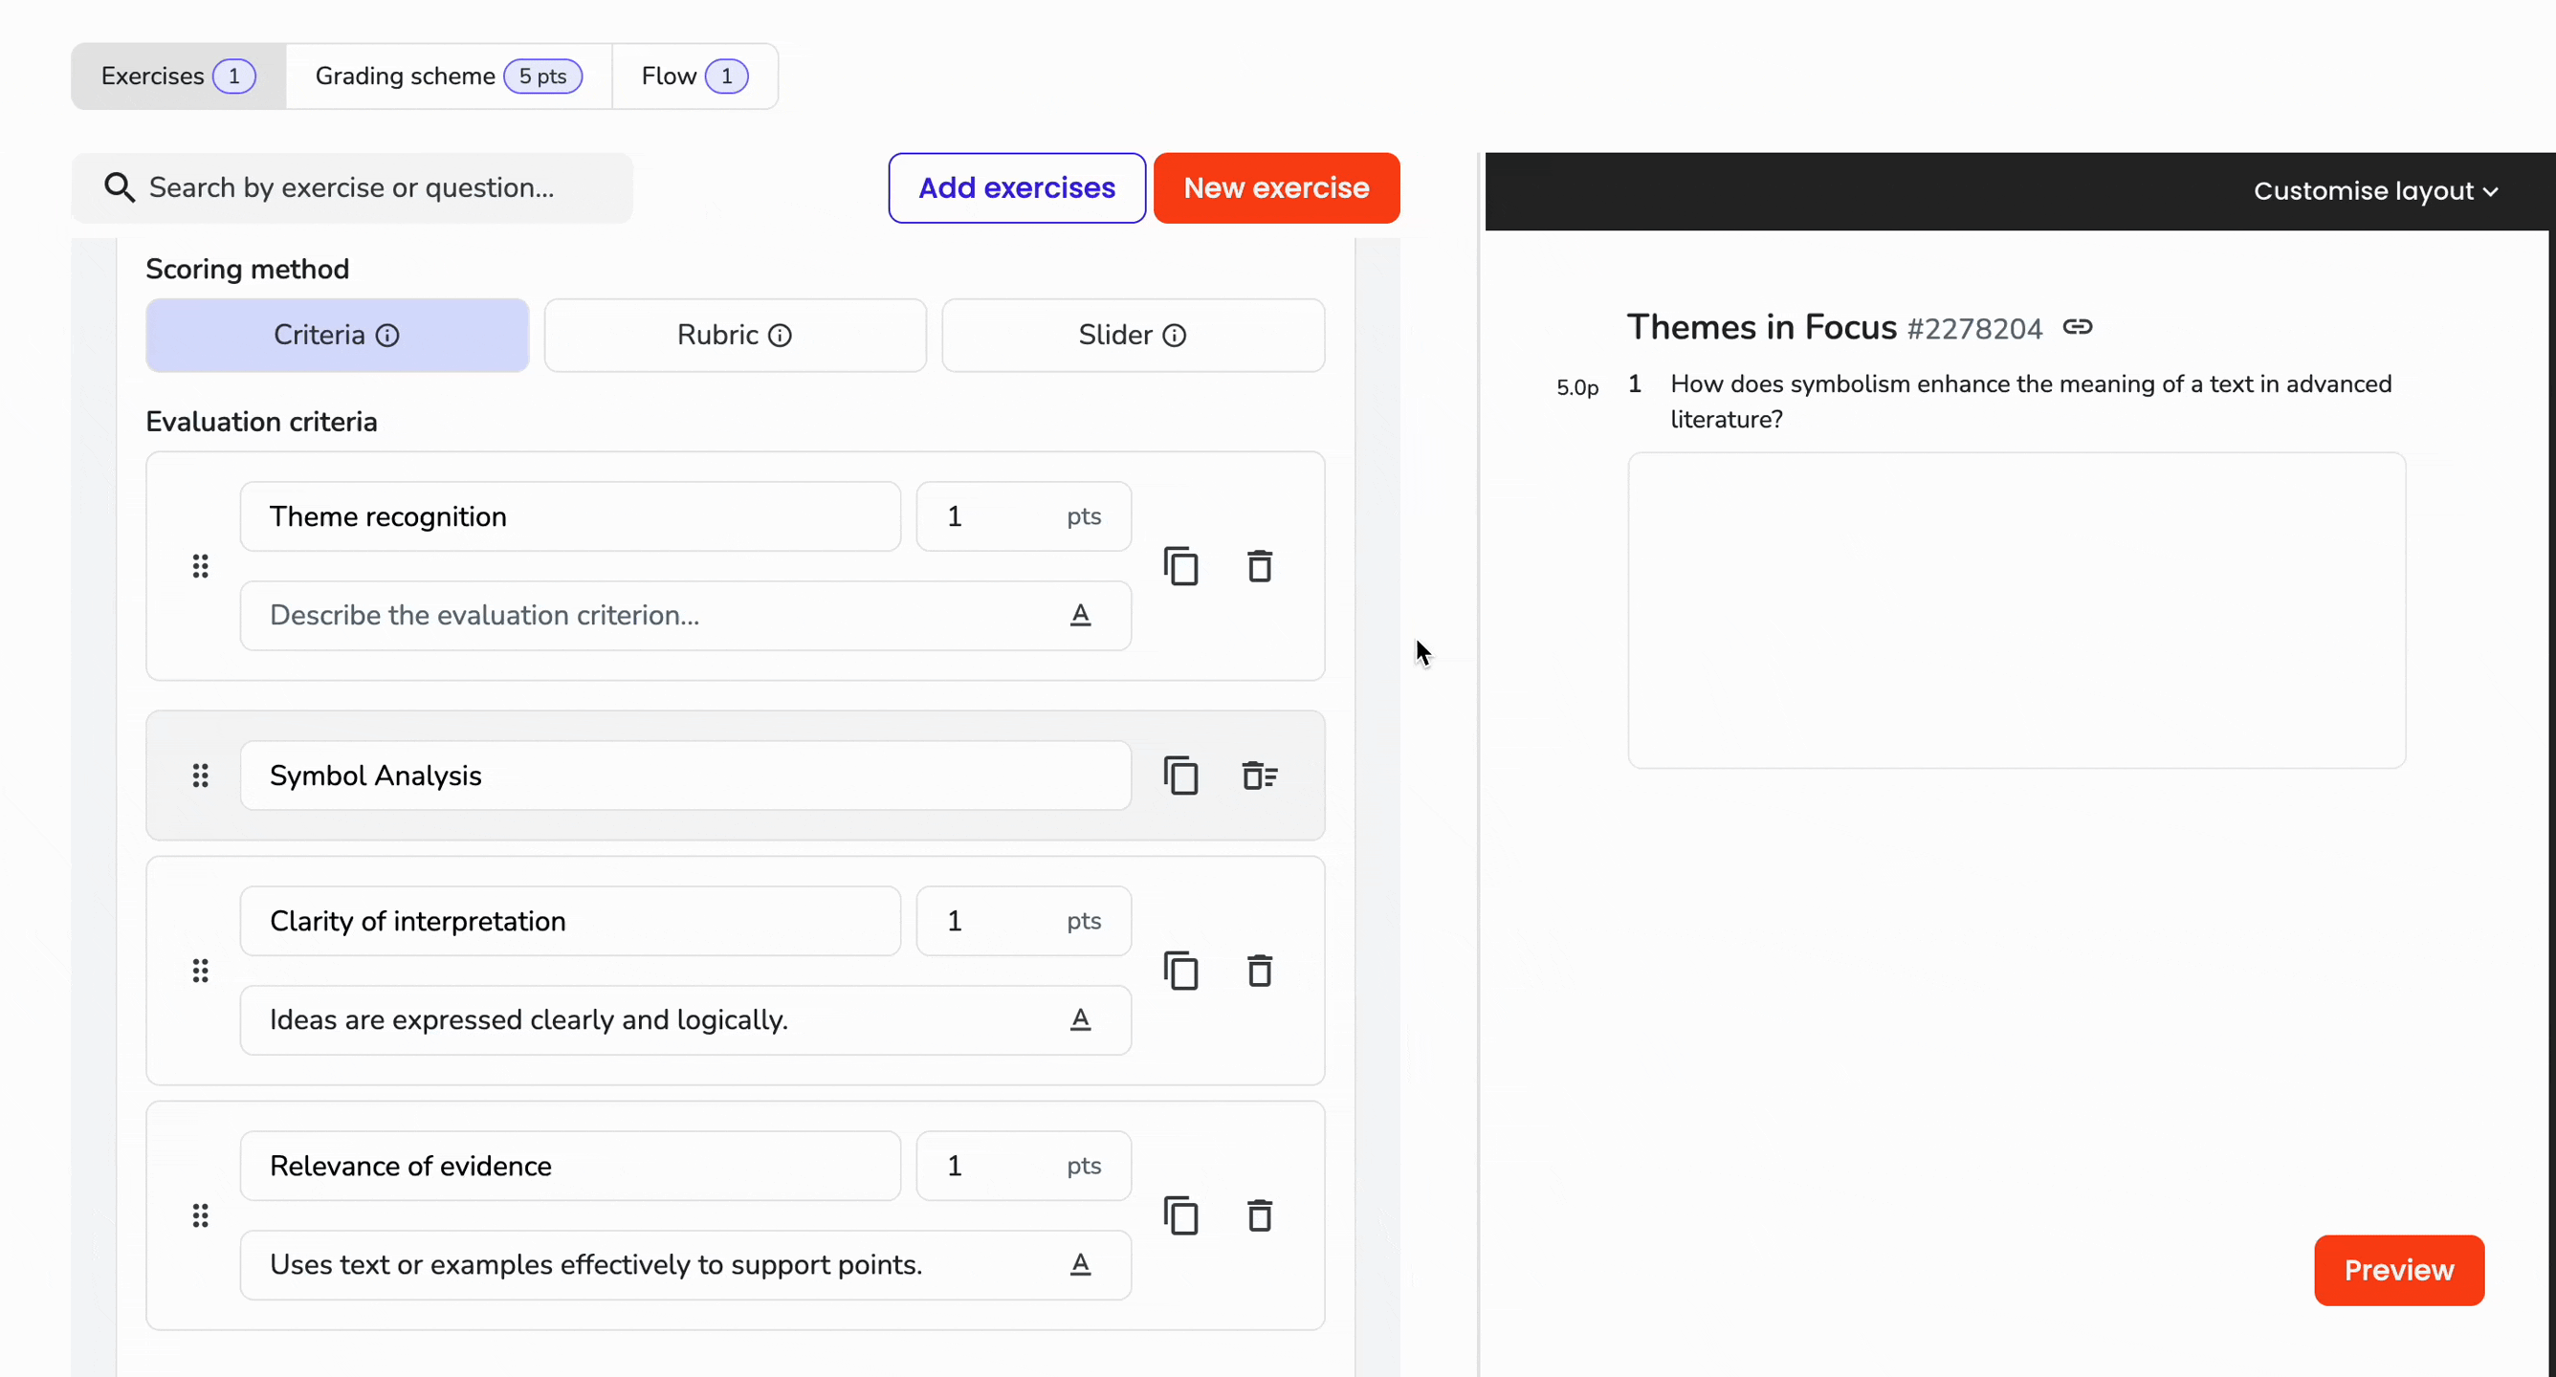
Task: Delete the Clarity of interpretation criterion
Action: (x=1259, y=971)
